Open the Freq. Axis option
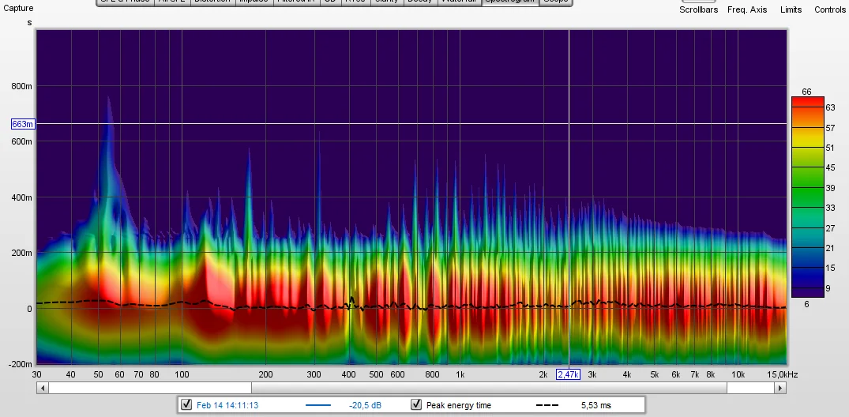 [747, 9]
